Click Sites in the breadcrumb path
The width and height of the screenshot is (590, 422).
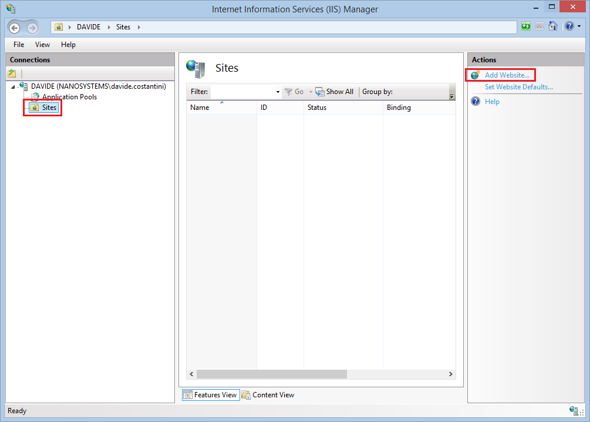123,27
